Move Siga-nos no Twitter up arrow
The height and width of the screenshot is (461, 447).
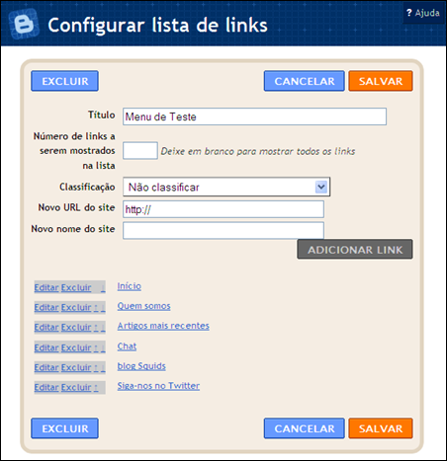pos(96,387)
